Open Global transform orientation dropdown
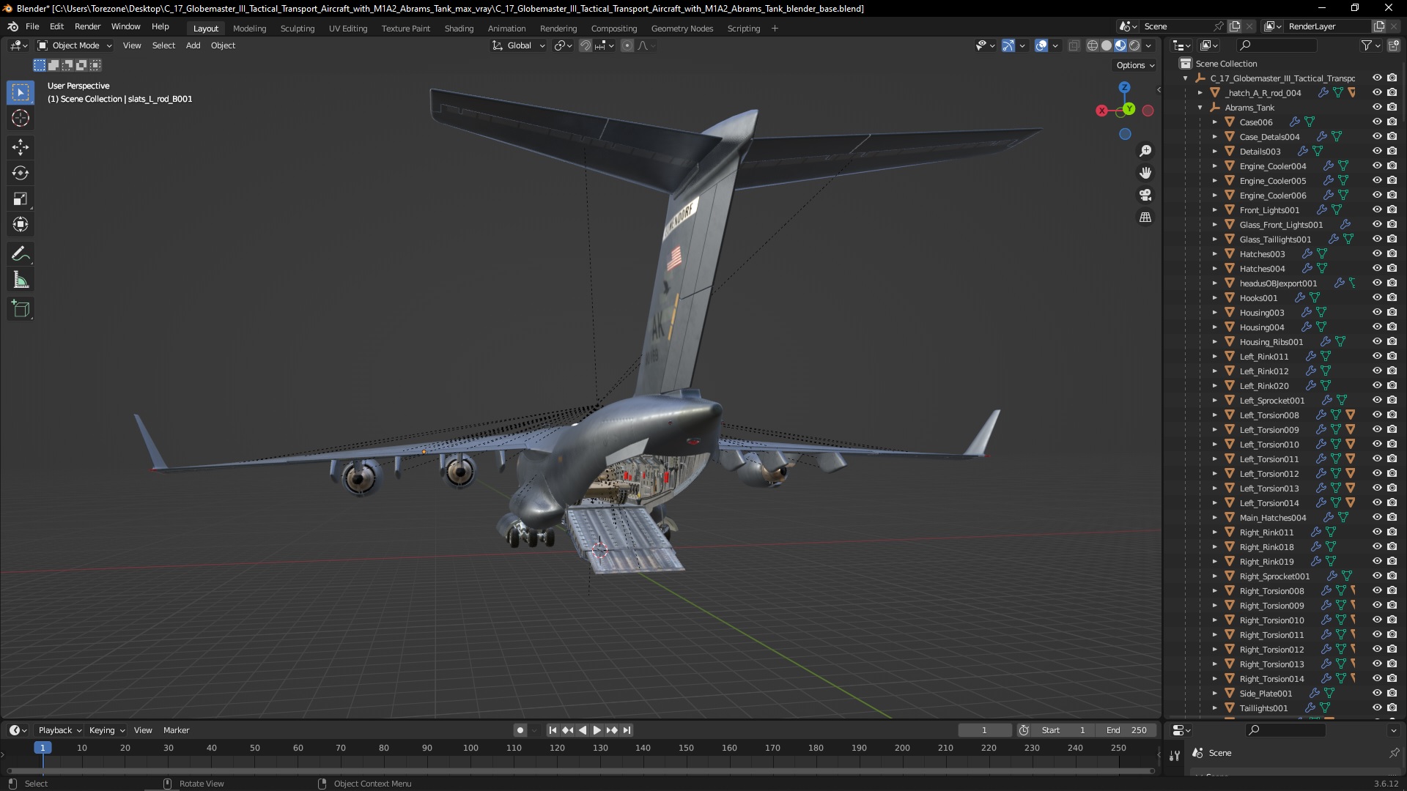1407x791 pixels. tap(519, 45)
